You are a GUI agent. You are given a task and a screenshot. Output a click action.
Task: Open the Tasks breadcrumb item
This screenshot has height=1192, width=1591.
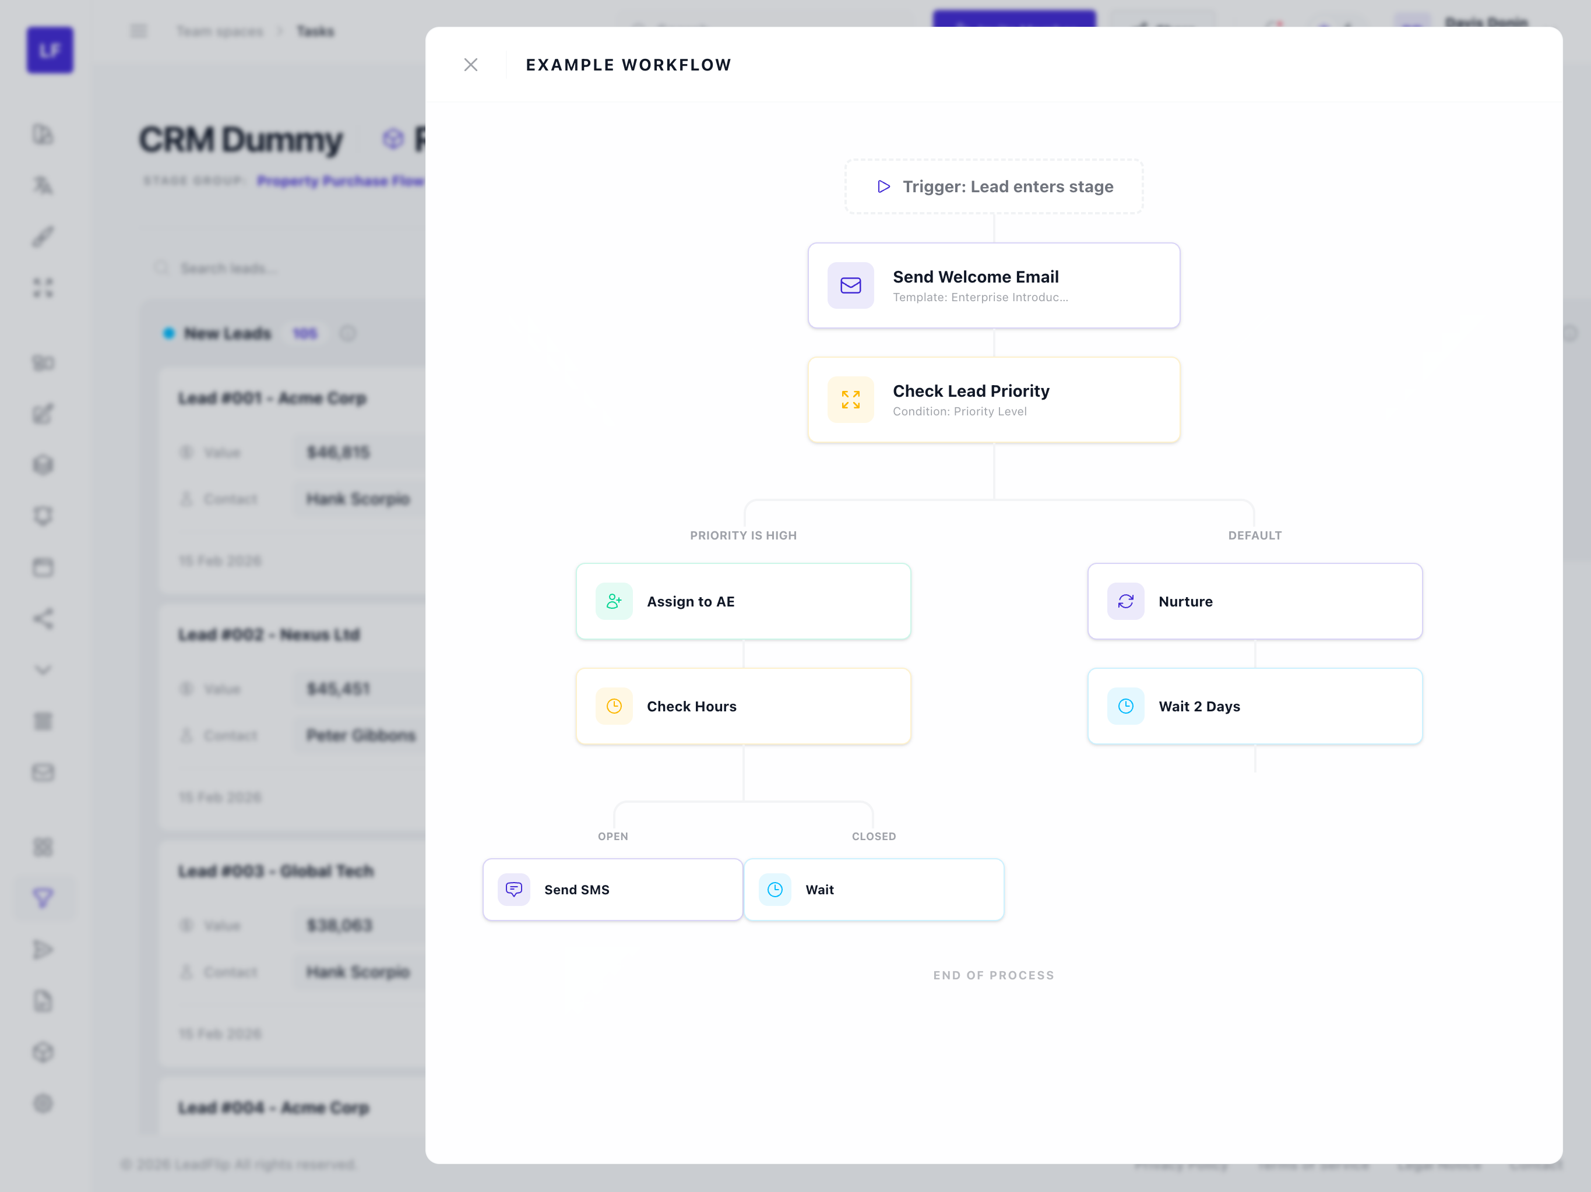[315, 31]
